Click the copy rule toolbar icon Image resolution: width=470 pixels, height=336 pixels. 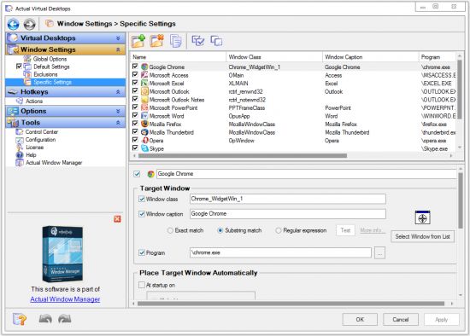(176, 41)
